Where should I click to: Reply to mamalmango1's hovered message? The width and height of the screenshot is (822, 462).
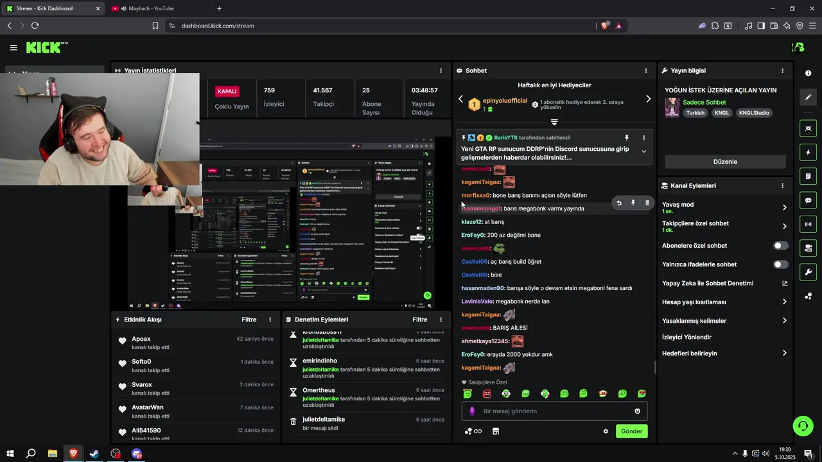pos(619,203)
